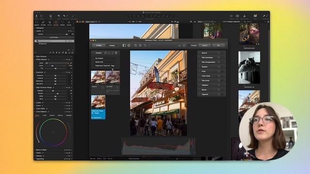The width and height of the screenshot is (310, 174).
Task: Toggle the Vignette section on/off in Dehancer
Action: coord(222,94)
